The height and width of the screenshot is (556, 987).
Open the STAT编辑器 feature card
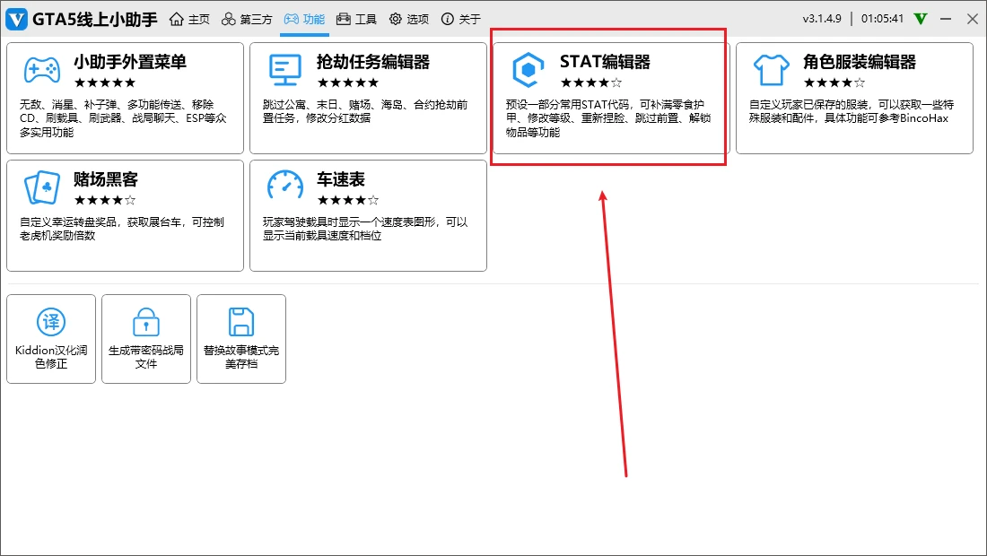pos(608,99)
